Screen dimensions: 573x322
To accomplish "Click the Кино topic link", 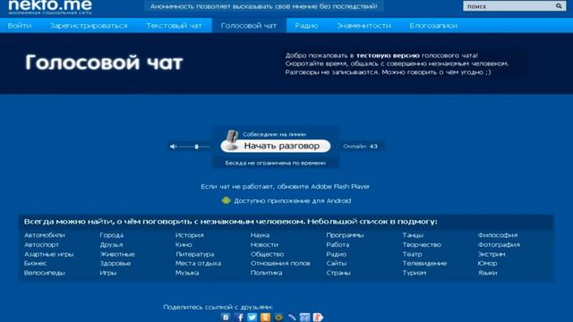I will click(x=184, y=244).
